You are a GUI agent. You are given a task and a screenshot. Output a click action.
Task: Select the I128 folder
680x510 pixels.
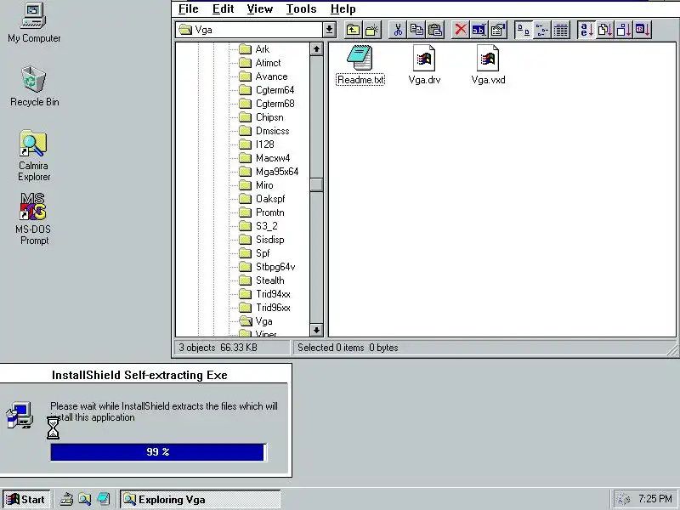point(257,144)
